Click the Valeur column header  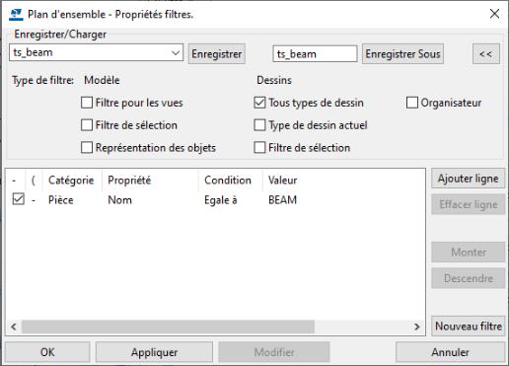pos(282,181)
